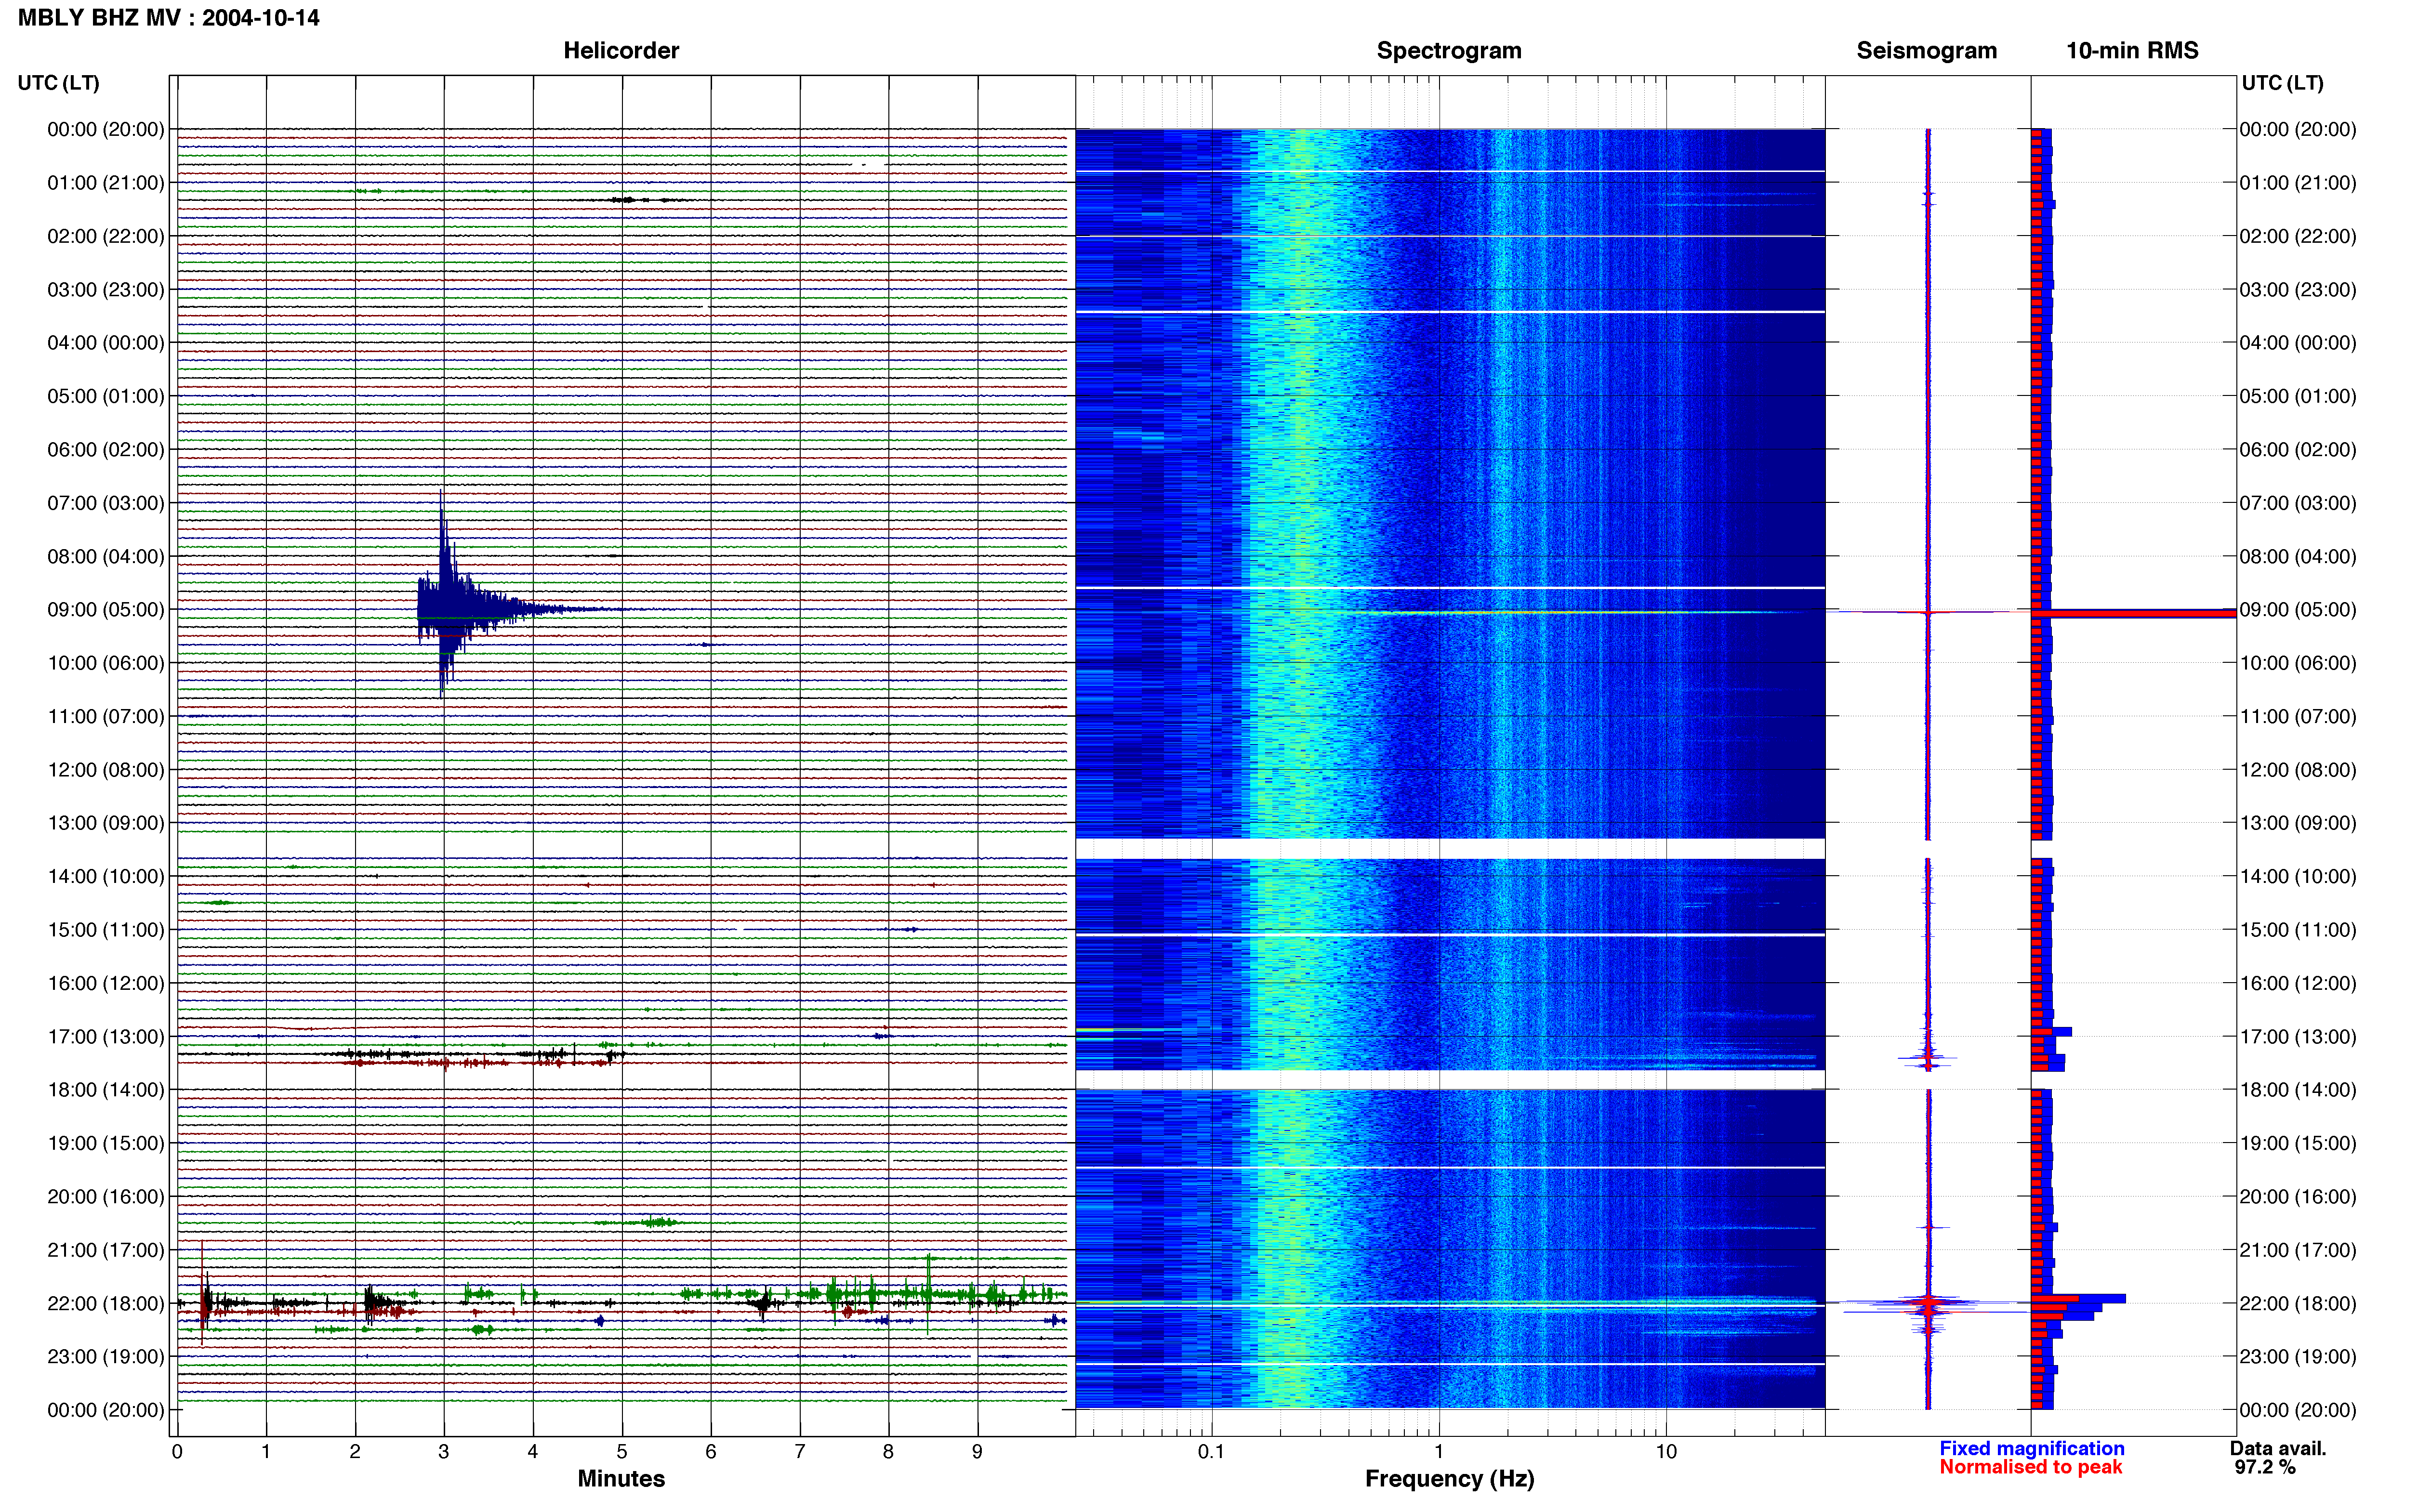Viewport: 2418px width, 1512px height.
Task: Click the '3' tick on the Minutes axis
Action: click(x=444, y=1452)
